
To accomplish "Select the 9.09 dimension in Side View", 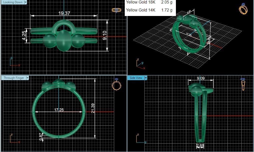I will (201, 78).
